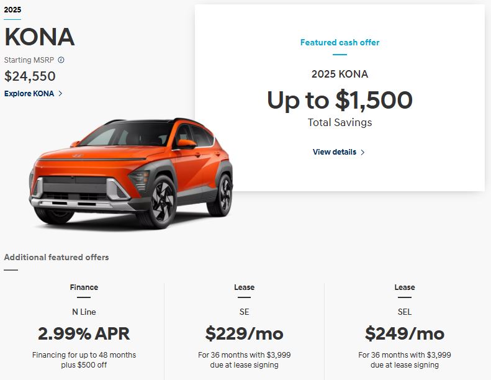The width and height of the screenshot is (491, 380).
Task: Click the 2025 KONA title in offer card
Action: click(x=340, y=74)
